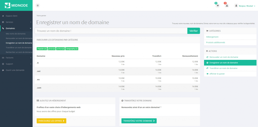Open the Bonjour, Nicolas user dropdown
The image size is (258, 127).
click(245, 6)
